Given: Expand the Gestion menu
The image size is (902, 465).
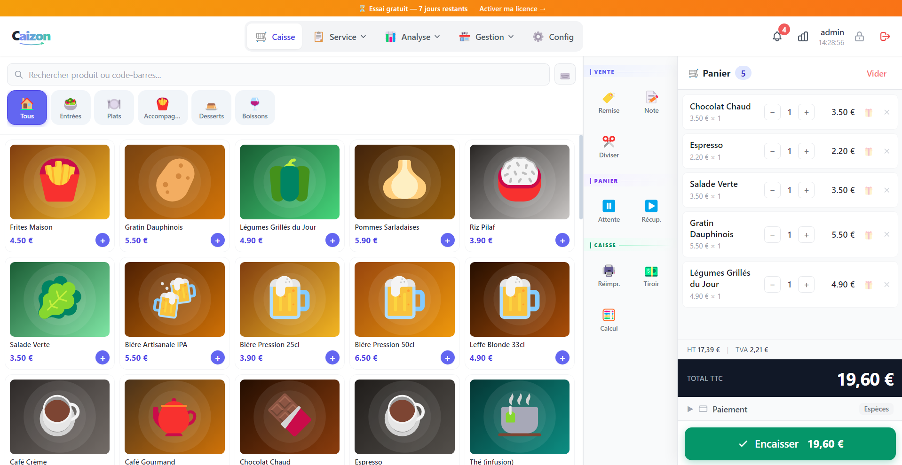Looking at the screenshot, I should tap(487, 37).
